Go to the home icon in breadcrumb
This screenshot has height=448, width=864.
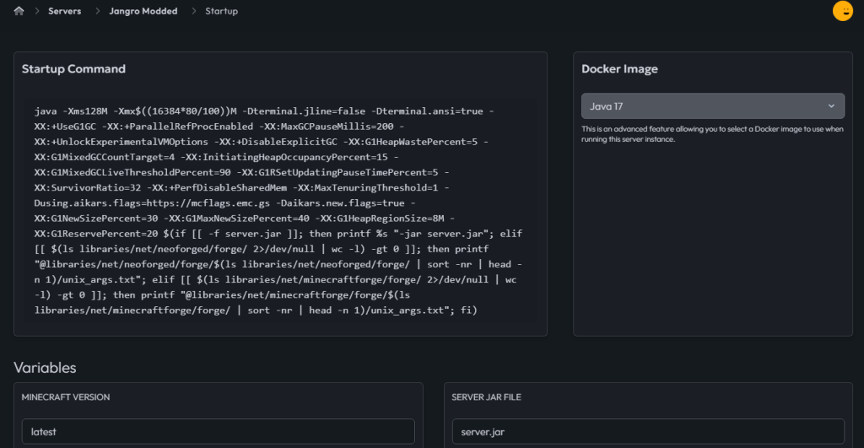(x=19, y=11)
